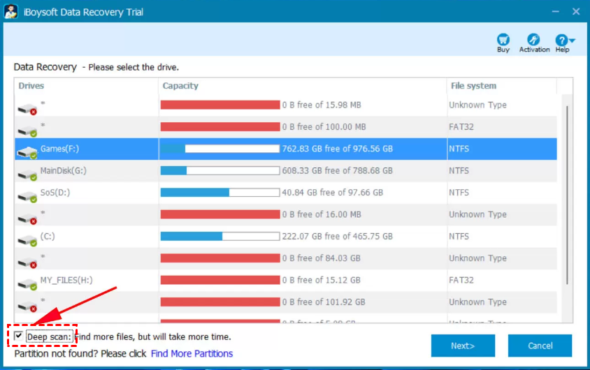Click the Next> button
590x370 pixels.
(463, 346)
